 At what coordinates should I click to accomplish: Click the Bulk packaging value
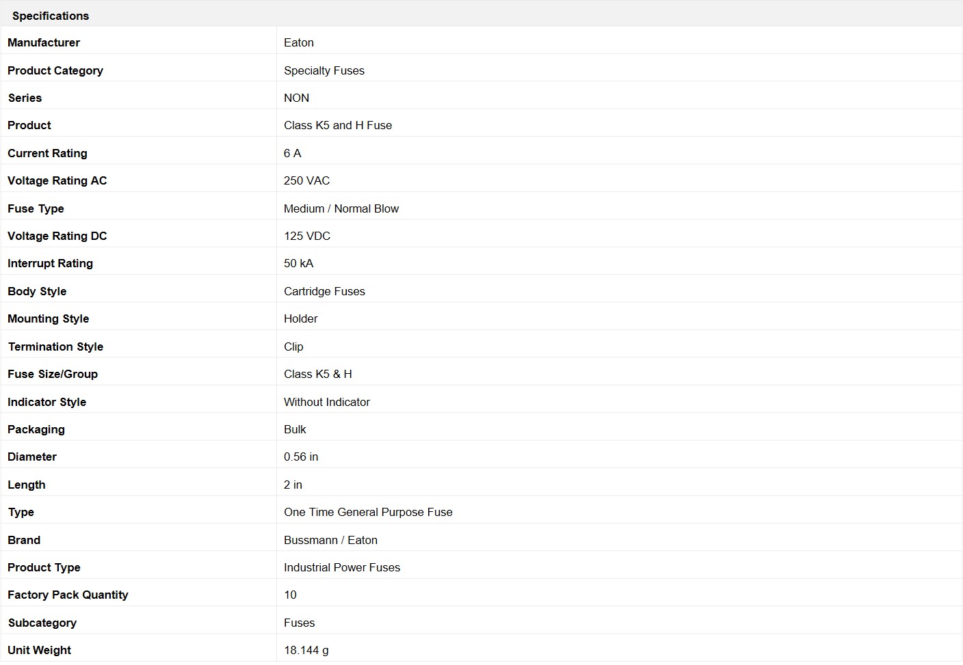[x=295, y=429]
